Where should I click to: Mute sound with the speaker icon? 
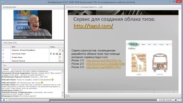point(176,100)
